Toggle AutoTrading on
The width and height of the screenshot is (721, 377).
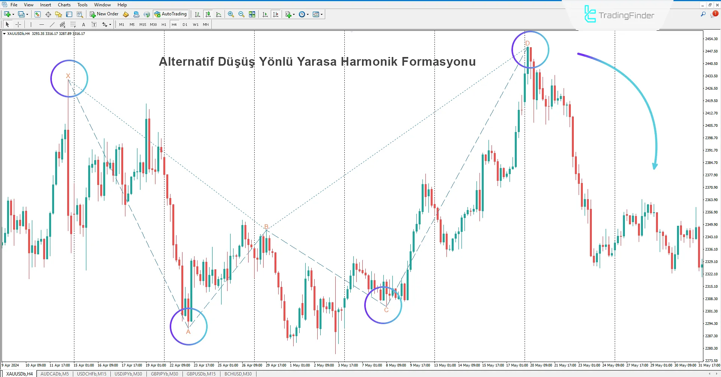coord(171,14)
